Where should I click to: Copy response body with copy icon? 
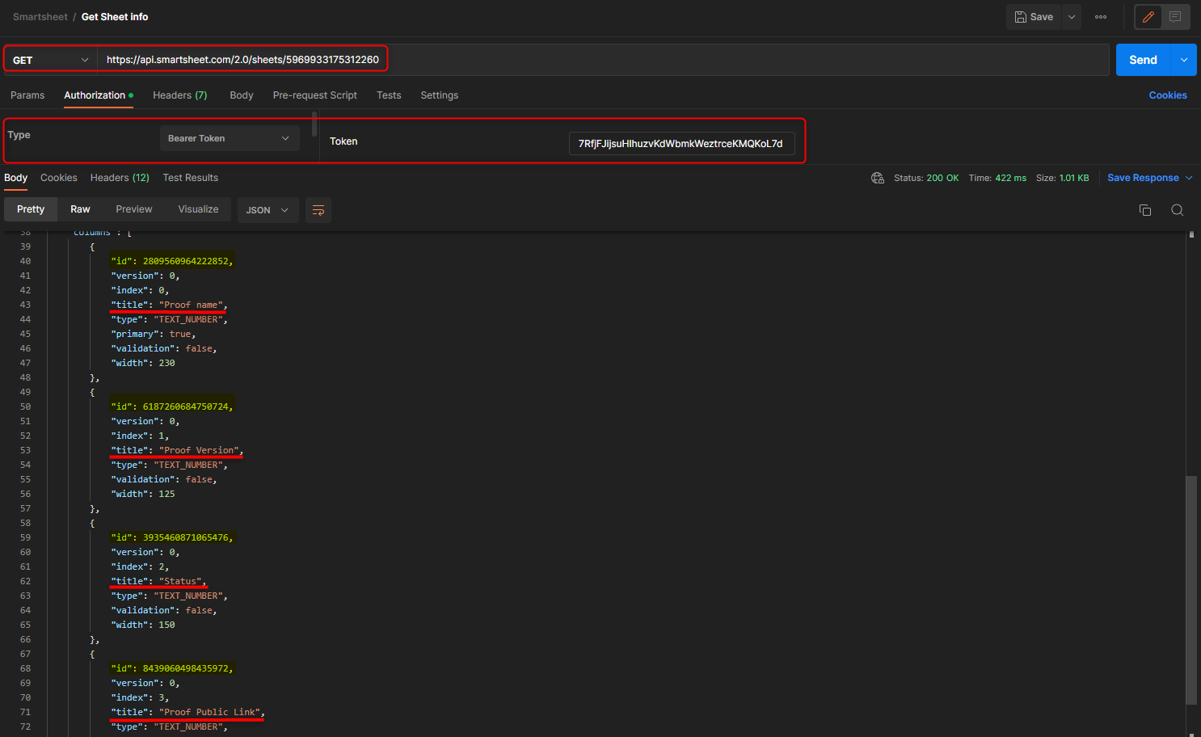[1145, 210]
